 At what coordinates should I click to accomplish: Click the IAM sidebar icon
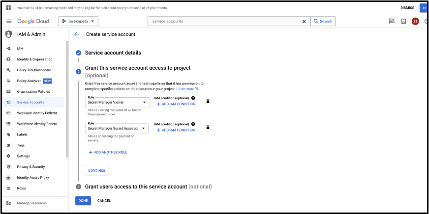coord(8,49)
